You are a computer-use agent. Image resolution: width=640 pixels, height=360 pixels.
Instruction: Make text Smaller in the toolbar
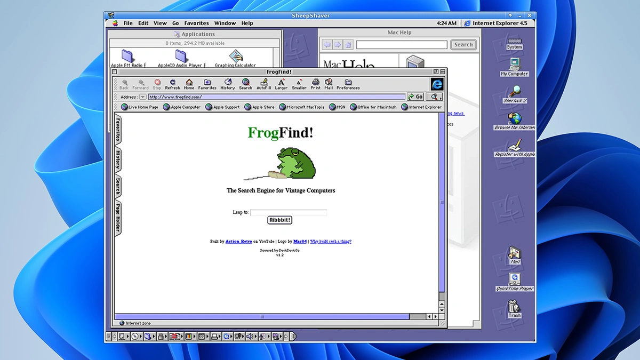pyautogui.click(x=299, y=84)
